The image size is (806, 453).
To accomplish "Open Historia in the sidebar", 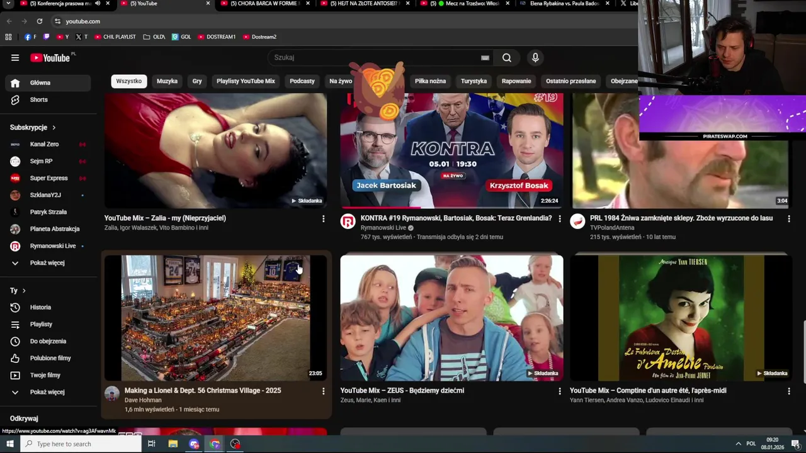I will click(48, 307).
